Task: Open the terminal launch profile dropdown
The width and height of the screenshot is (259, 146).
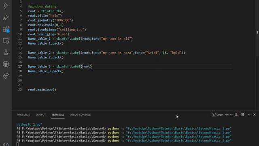Action: click(231, 114)
